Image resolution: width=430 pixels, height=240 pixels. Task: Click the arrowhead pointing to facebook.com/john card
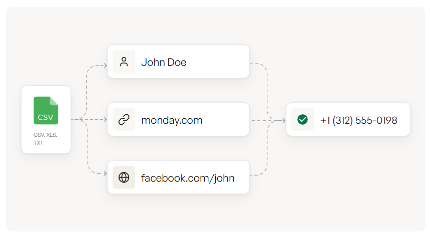[105, 174]
